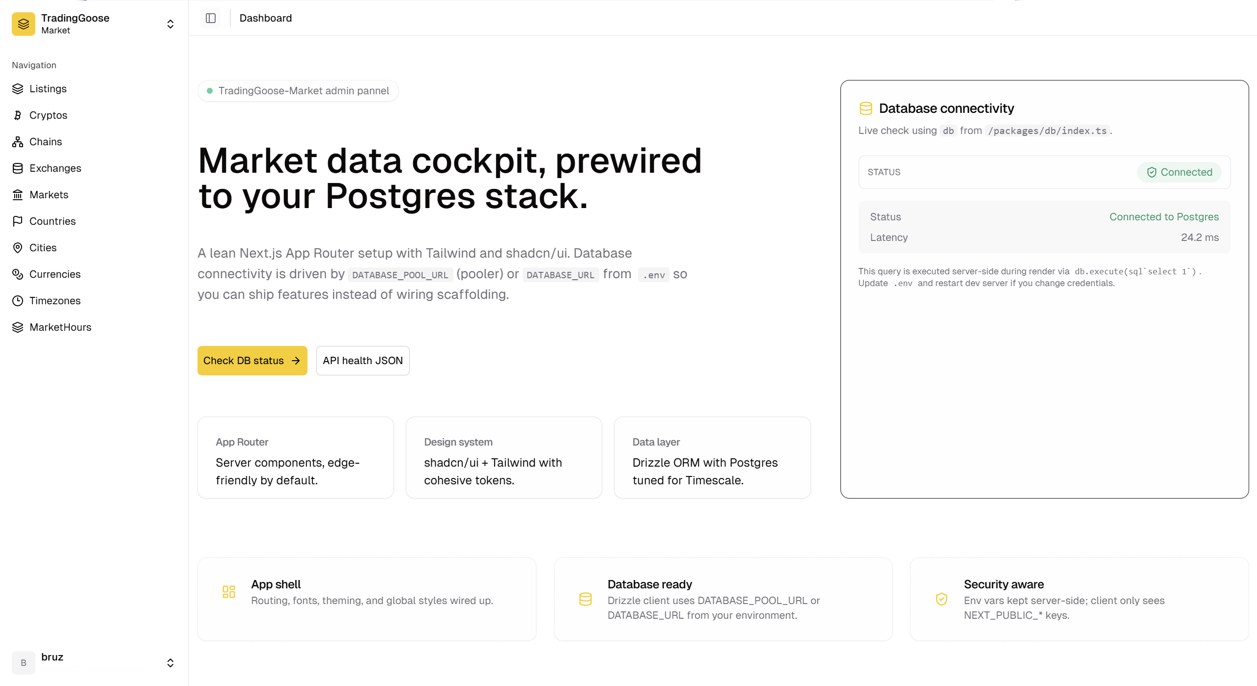Click the TradingGoose yellow logo
Image resolution: width=1257 pixels, height=686 pixels.
23,24
